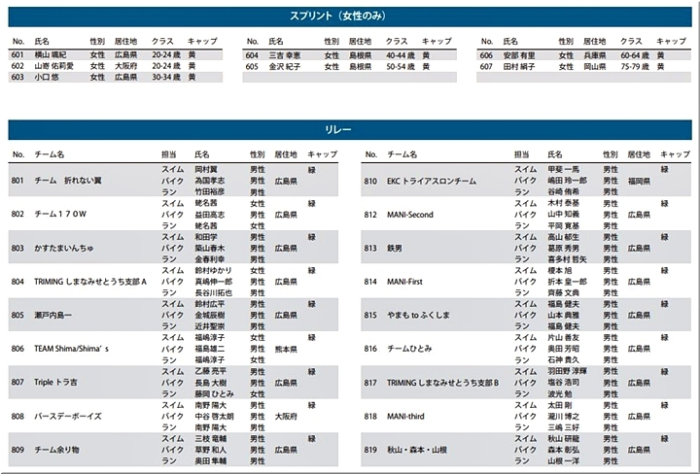Click EKC トライアスロンチーム team name
Image resolution: width=700 pixels, height=474 pixels.
pyautogui.click(x=432, y=181)
